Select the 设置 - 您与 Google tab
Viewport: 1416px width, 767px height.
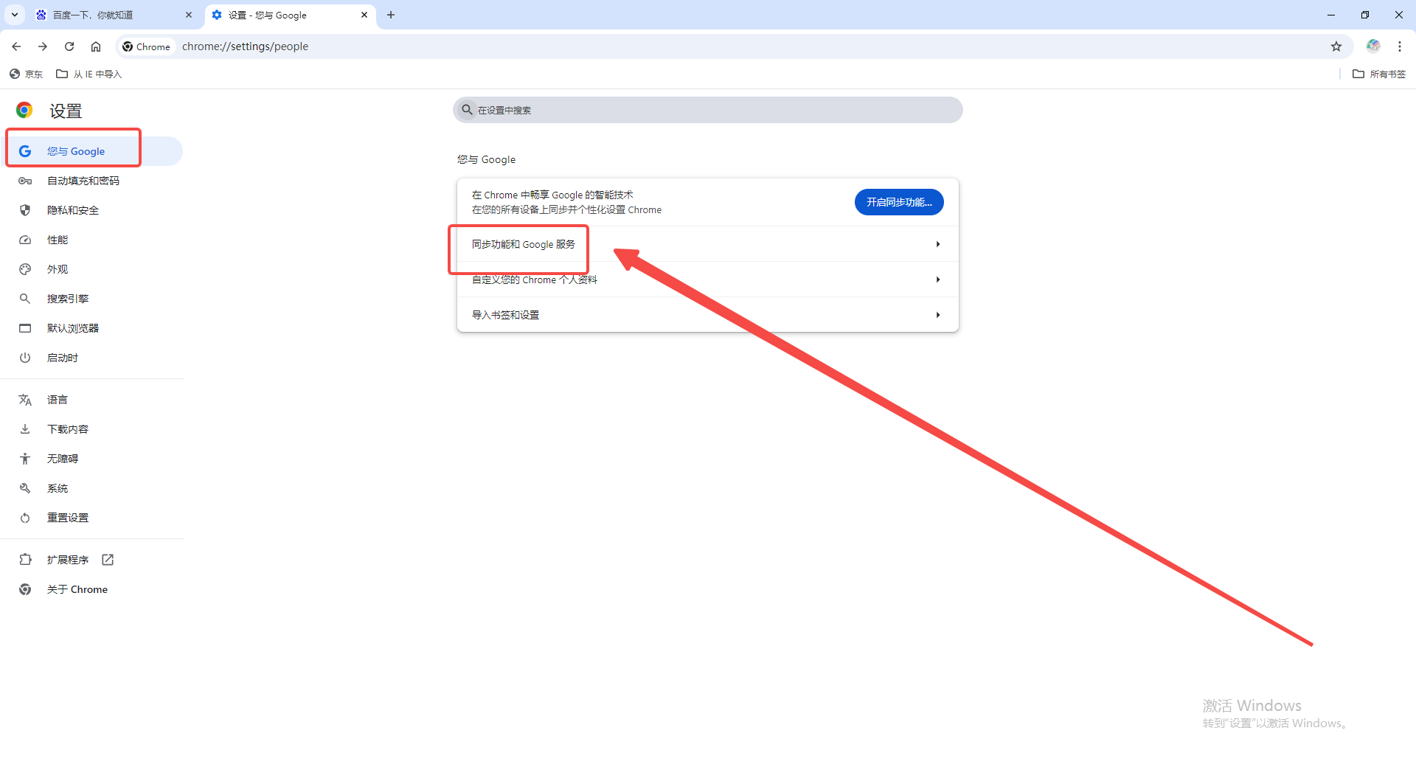[290, 15]
